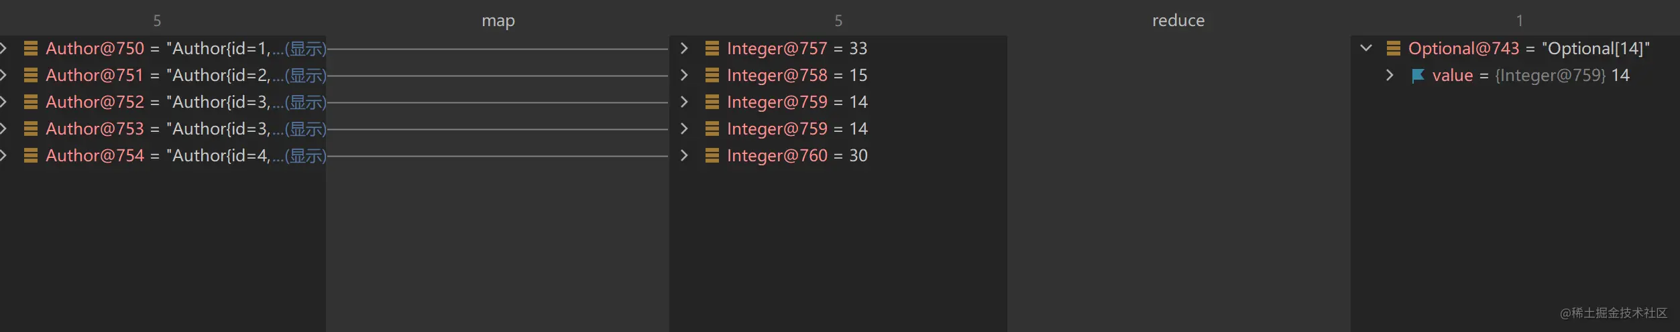This screenshot has width=1680, height=332.
Task: Click the object icon beside Author@750
Action: (30, 48)
